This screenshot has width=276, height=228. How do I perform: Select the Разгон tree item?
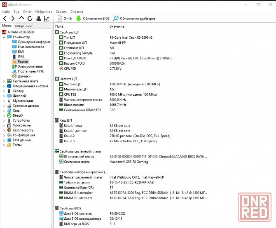21,61
